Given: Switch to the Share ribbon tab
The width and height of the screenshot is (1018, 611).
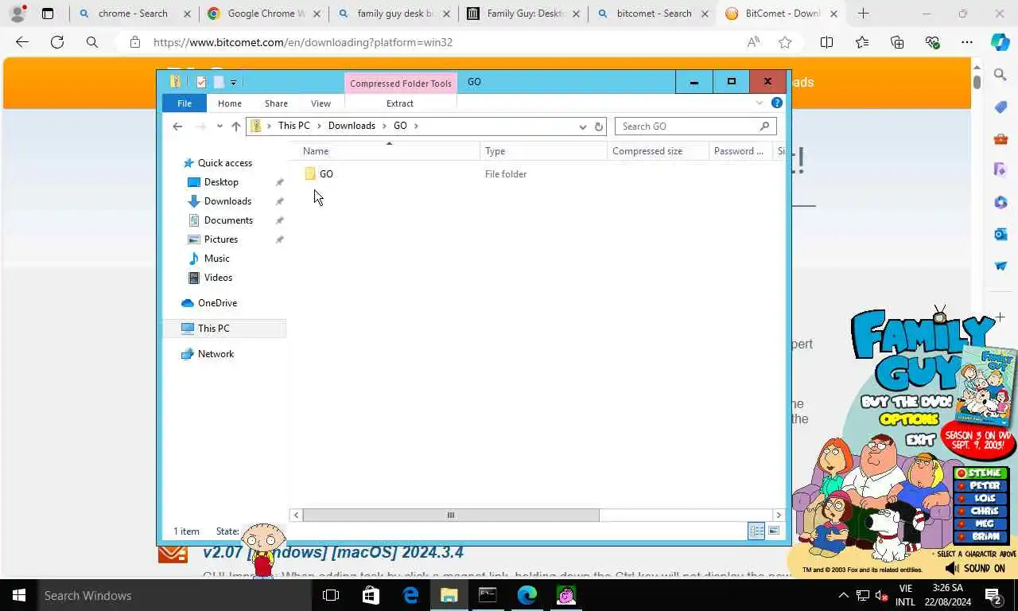Looking at the screenshot, I should (x=276, y=103).
